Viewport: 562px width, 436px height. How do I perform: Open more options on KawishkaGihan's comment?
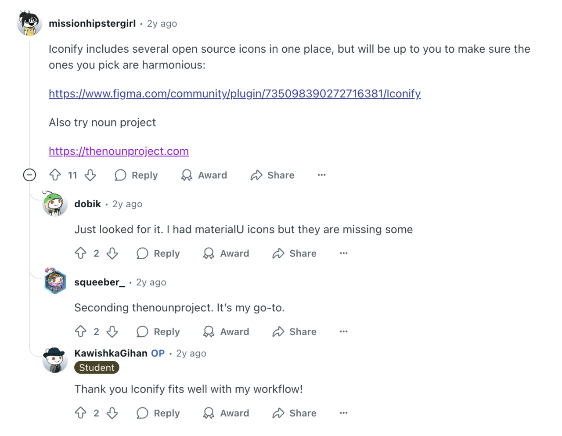click(344, 413)
